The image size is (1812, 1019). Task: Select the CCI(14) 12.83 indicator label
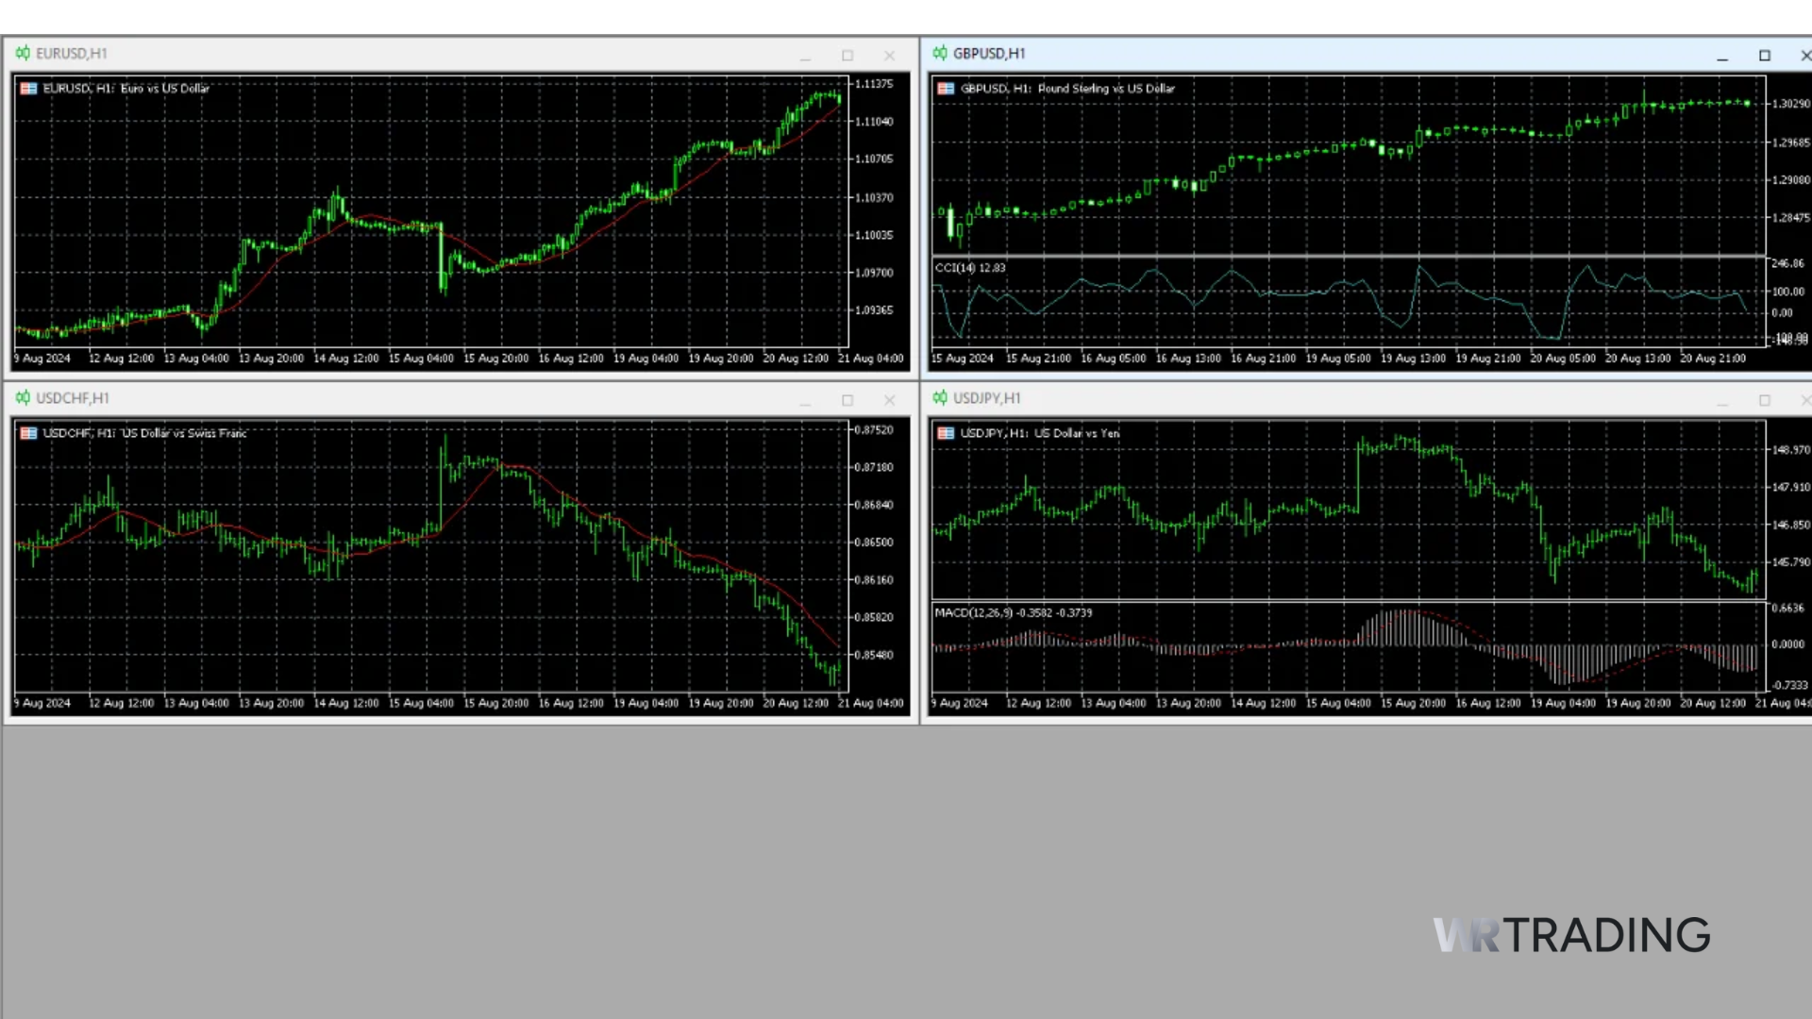(x=970, y=268)
